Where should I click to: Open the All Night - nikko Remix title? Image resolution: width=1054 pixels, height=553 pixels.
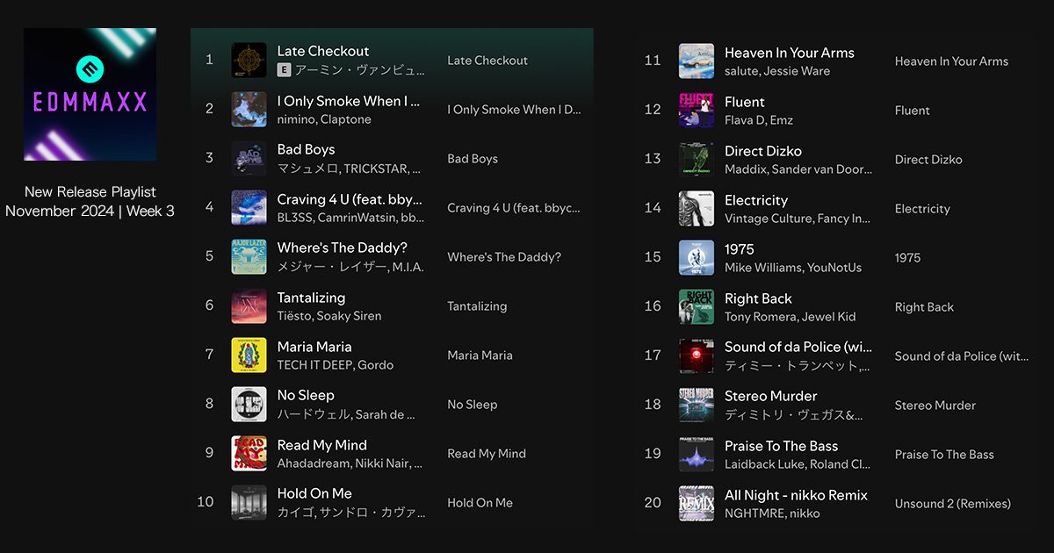pyautogui.click(x=796, y=495)
